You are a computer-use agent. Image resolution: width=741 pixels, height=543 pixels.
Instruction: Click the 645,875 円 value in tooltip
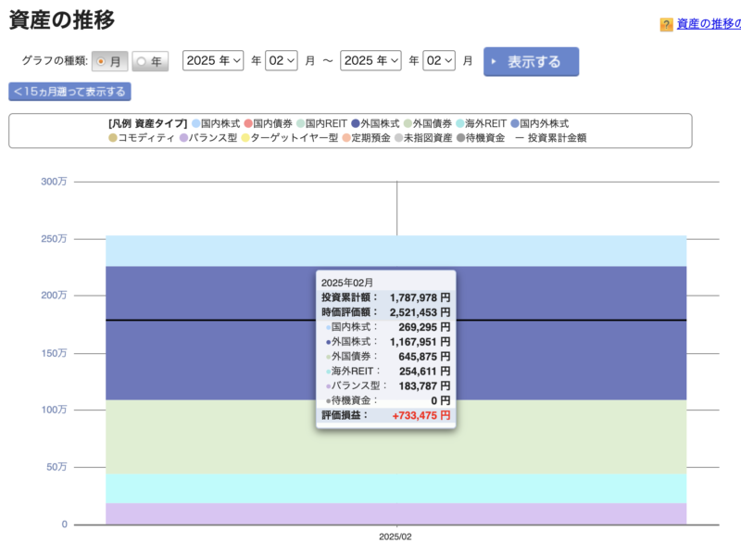[x=424, y=357]
